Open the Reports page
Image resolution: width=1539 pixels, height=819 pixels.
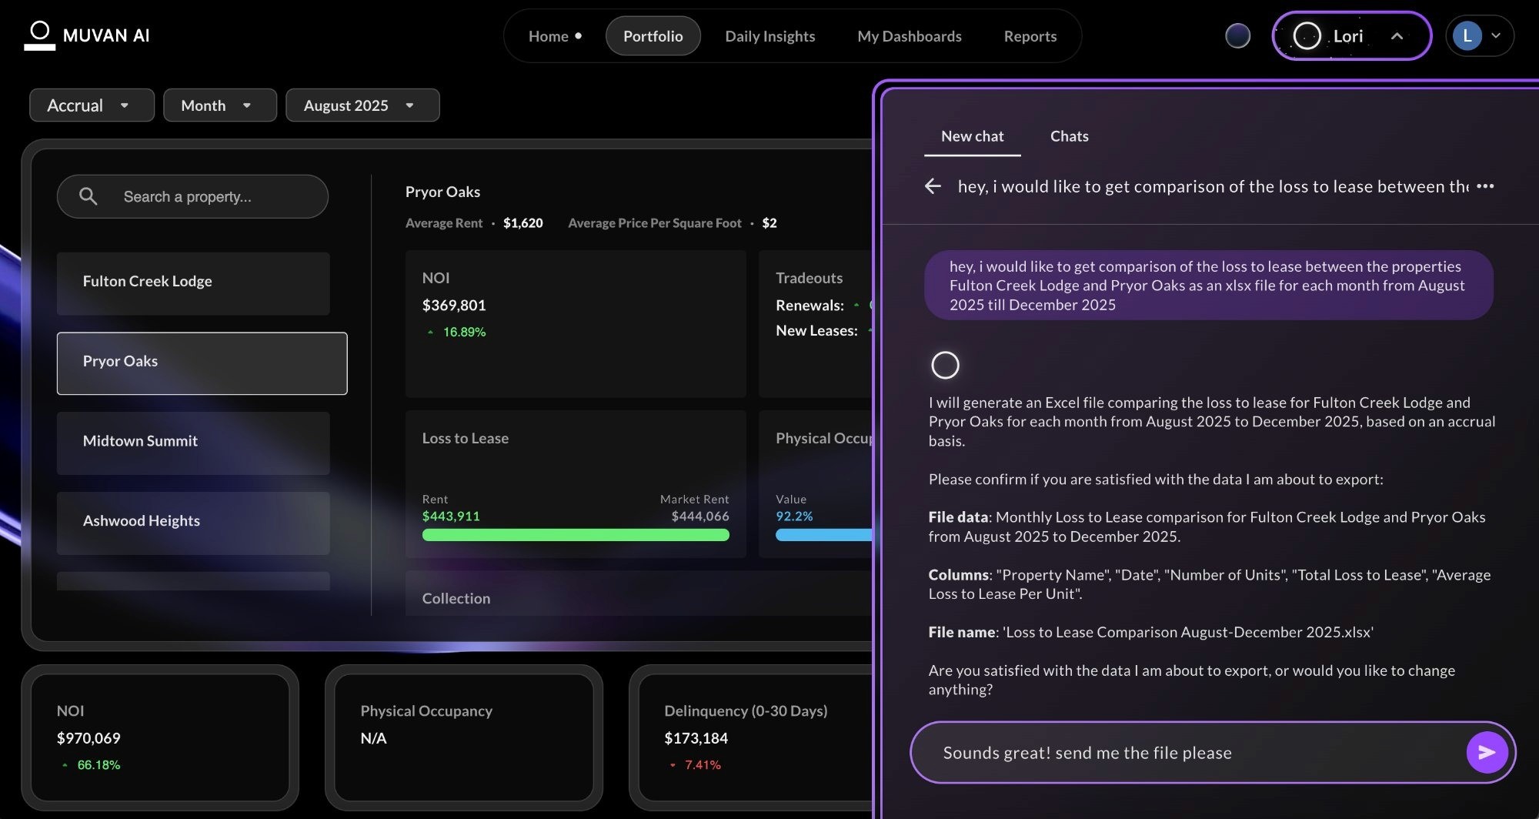point(1030,36)
